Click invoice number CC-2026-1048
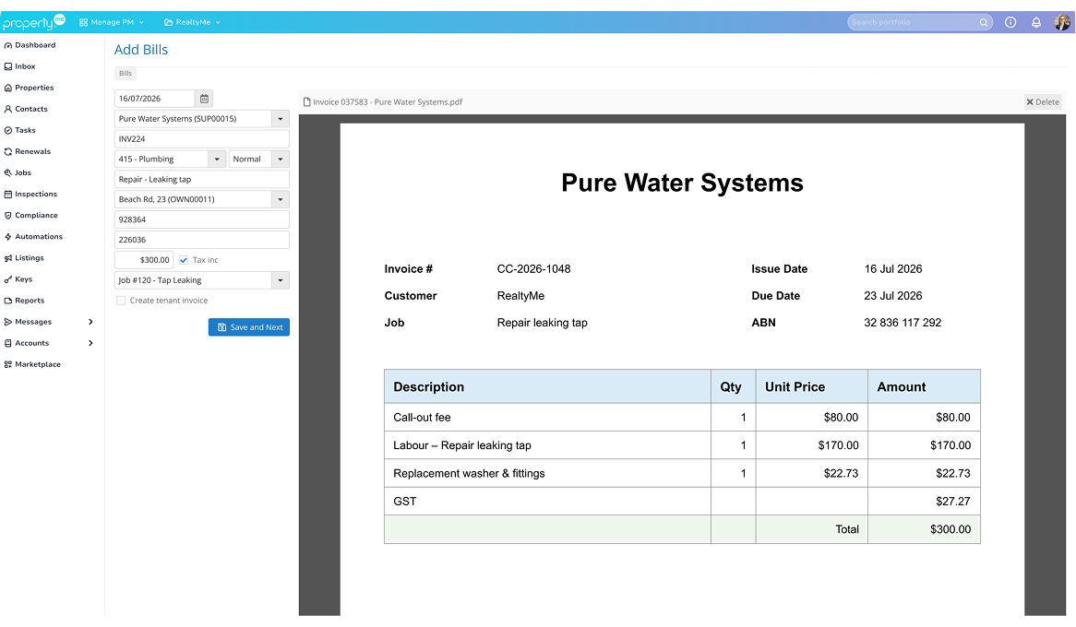 point(534,269)
